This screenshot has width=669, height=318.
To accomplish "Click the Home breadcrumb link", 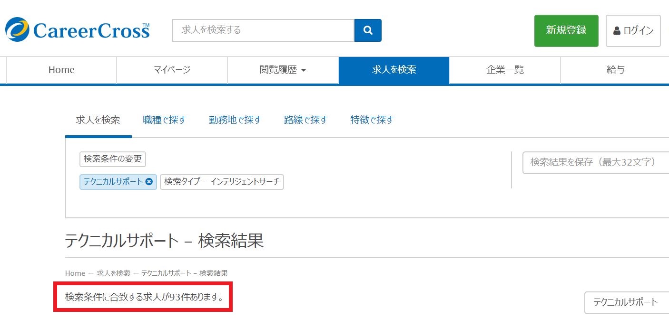I will [75, 273].
